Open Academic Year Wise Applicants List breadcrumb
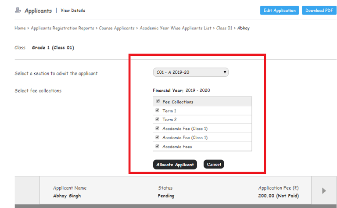 [x=176, y=28]
